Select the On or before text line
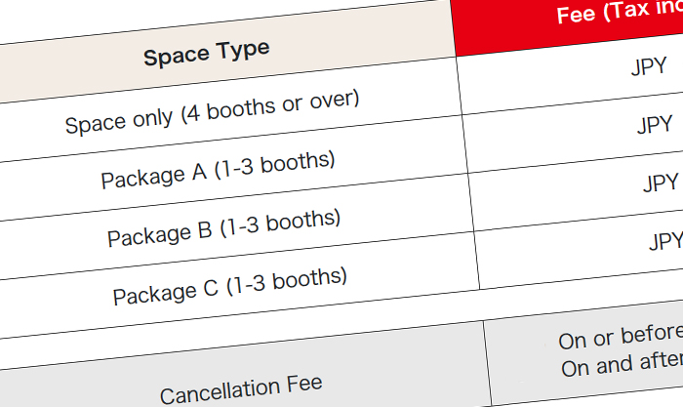Screen dimensions: 683x407 (621, 337)
